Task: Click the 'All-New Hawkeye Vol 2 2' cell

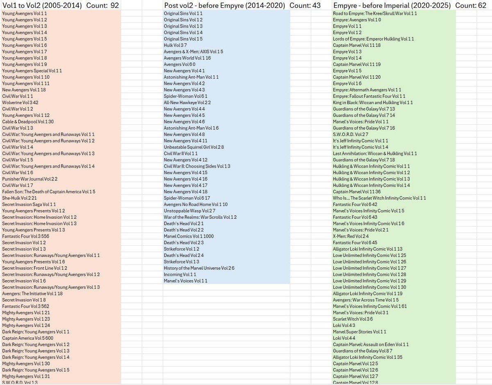Action: coord(187,102)
